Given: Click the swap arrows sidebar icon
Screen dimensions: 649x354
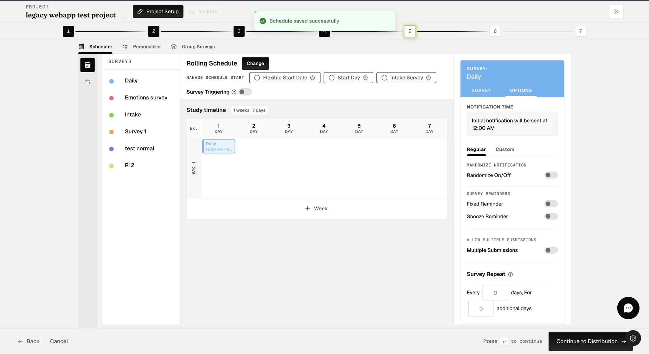Looking at the screenshot, I should coord(88,82).
